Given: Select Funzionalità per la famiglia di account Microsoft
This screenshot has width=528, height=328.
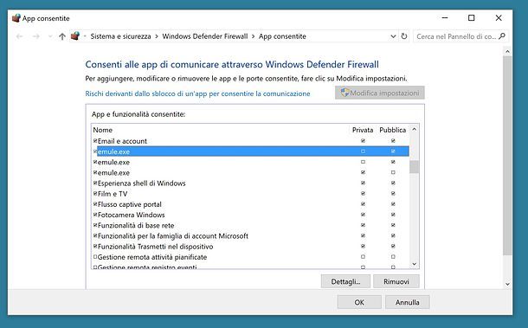Looking at the screenshot, I should click(251, 235).
